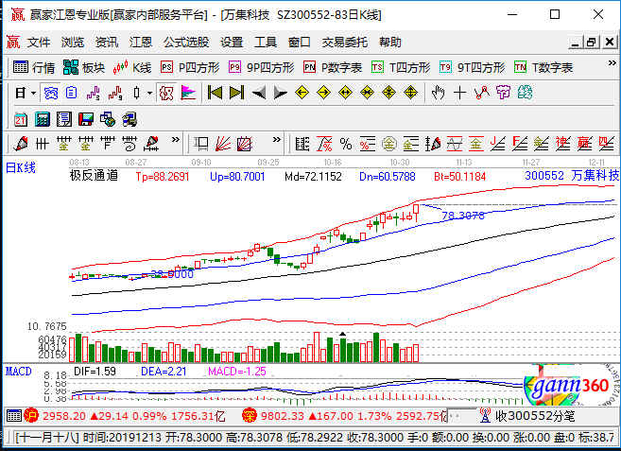
Task: Select the square measurement tool
Action: pos(201,144)
